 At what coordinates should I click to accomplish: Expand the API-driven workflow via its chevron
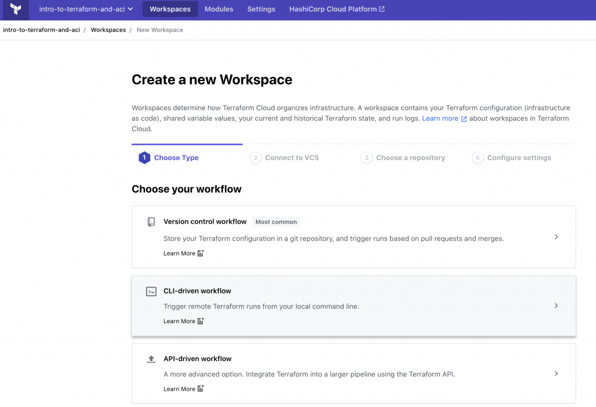tap(556, 373)
